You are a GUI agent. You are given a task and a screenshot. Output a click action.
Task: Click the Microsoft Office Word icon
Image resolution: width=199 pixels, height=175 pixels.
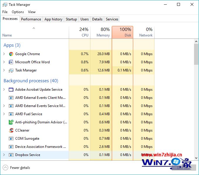pos(11,62)
